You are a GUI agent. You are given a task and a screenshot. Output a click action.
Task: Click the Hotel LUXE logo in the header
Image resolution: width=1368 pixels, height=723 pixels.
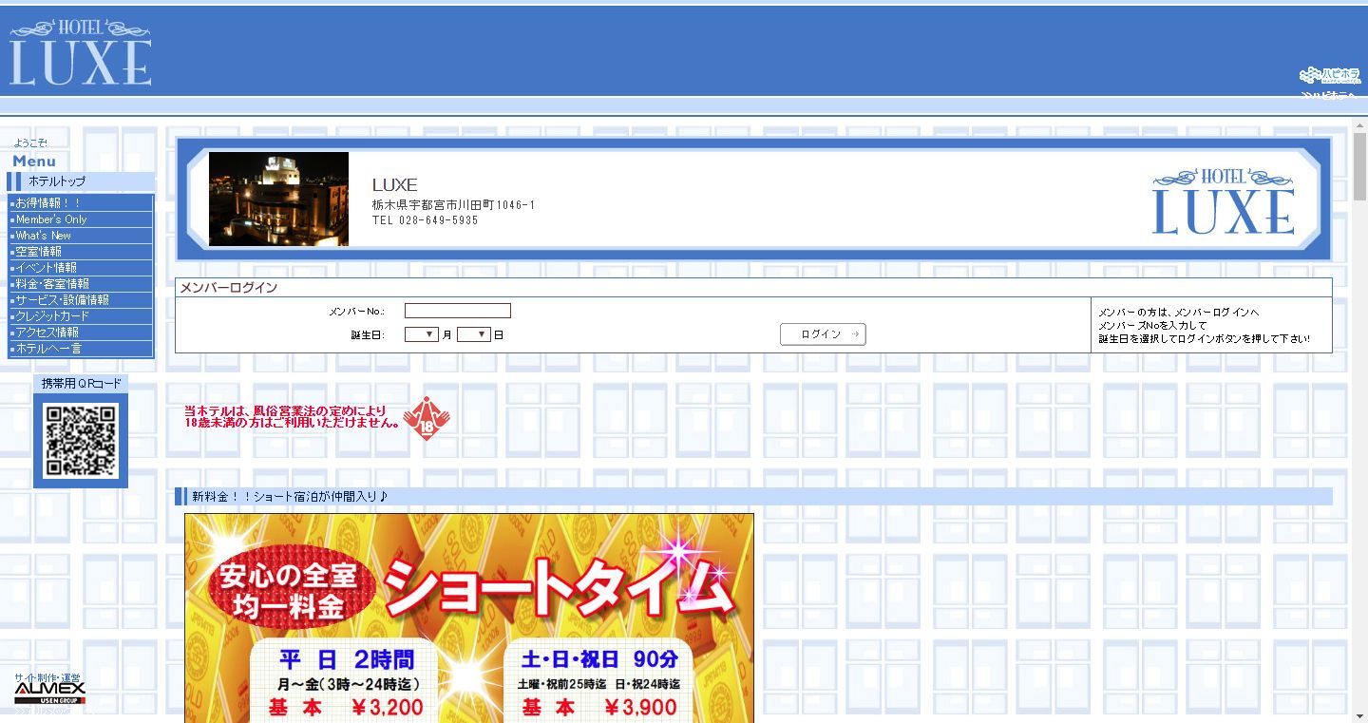[x=80, y=52]
